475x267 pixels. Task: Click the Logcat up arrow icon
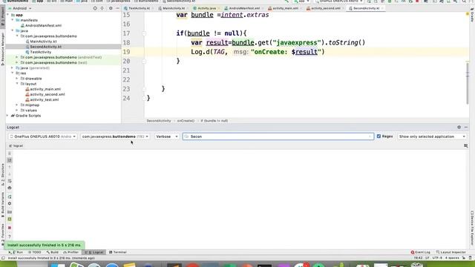coord(10,167)
